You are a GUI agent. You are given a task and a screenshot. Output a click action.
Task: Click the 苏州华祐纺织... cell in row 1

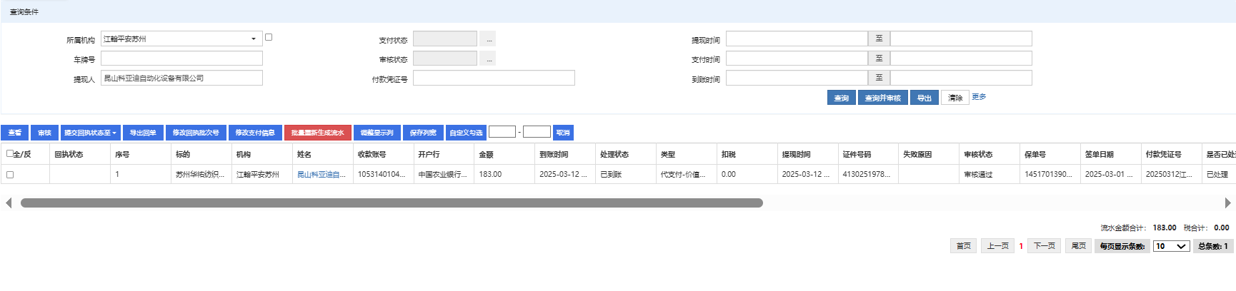click(201, 175)
